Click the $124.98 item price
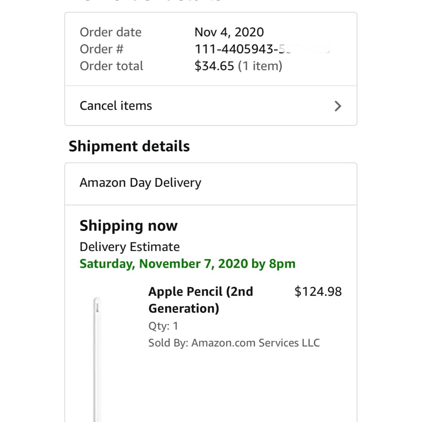 pos(318,291)
